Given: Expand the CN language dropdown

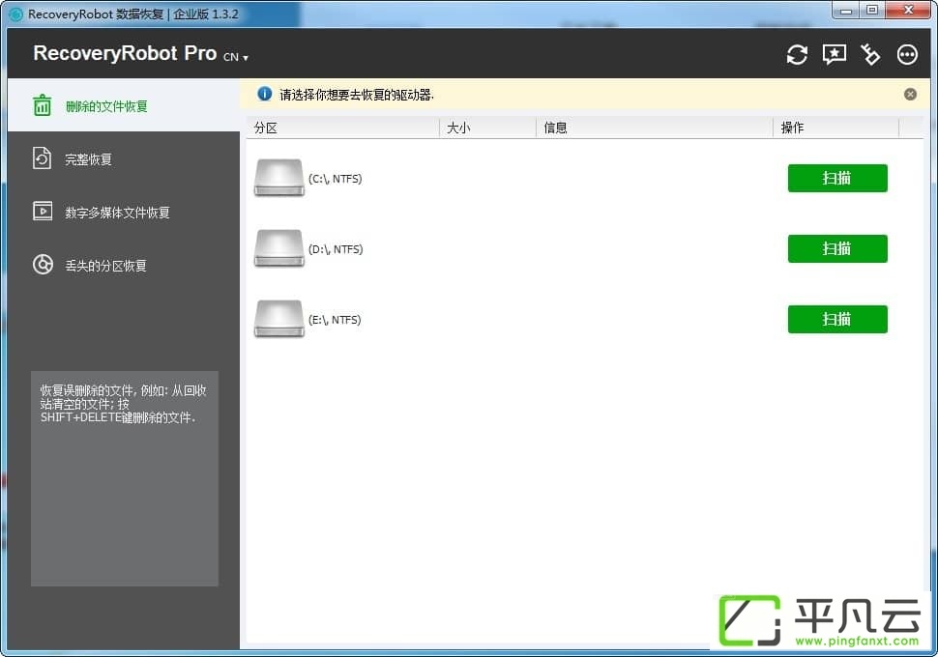Looking at the screenshot, I should coord(236,57).
